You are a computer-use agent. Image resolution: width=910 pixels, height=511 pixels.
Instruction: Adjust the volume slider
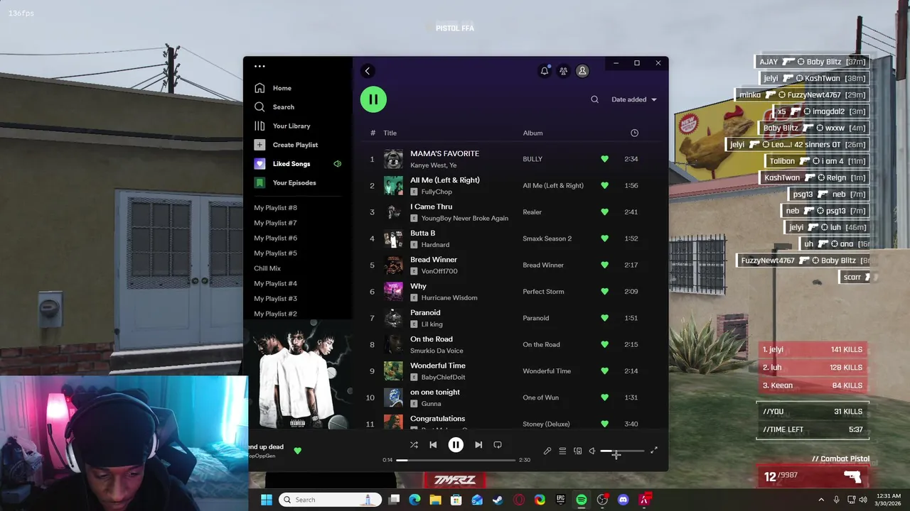pos(622,451)
